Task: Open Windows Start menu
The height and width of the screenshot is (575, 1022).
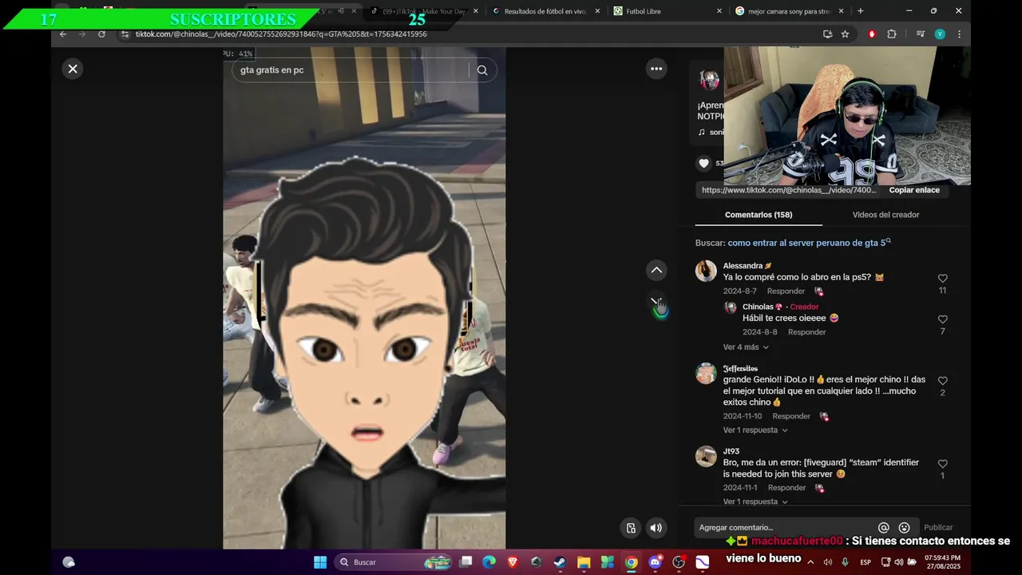Action: 320,562
